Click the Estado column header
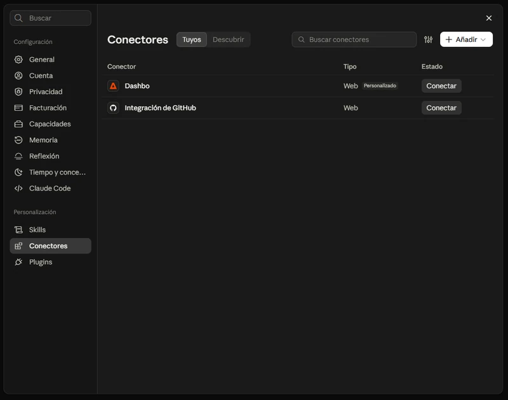This screenshot has height=400, width=508. pyautogui.click(x=432, y=67)
